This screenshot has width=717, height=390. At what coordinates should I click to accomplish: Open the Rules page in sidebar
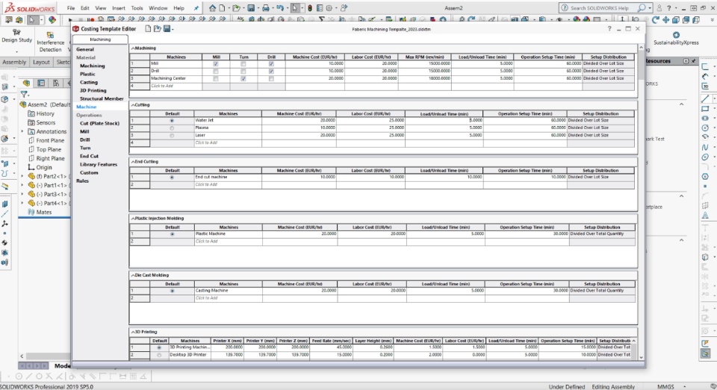point(82,181)
